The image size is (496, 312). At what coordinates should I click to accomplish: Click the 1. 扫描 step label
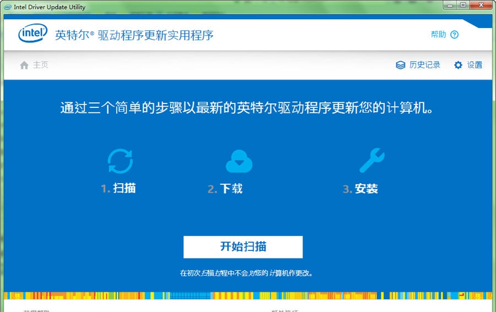pyautogui.click(x=118, y=188)
